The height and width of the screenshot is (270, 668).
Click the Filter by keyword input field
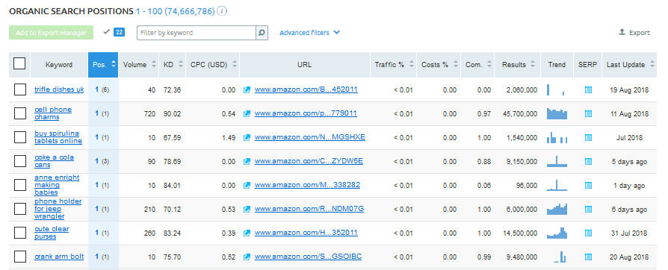pyautogui.click(x=197, y=33)
